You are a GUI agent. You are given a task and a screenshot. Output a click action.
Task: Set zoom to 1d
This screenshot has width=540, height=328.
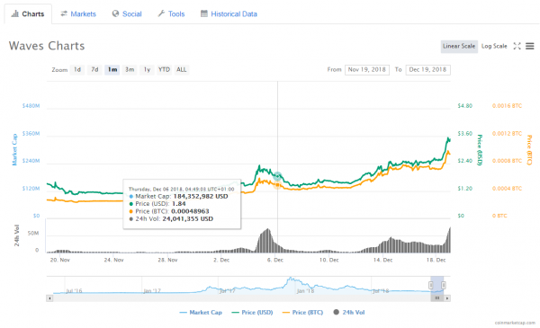pyautogui.click(x=77, y=70)
